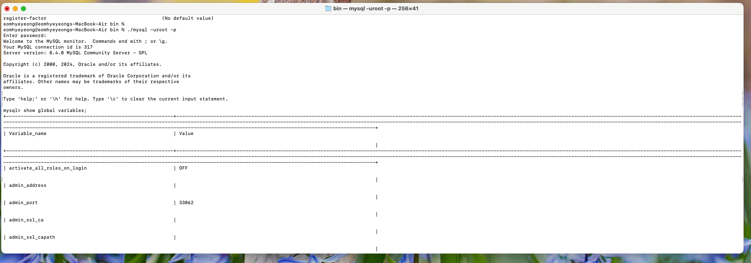The image size is (751, 263).
Task: Click the Copyright 2000, 2024 Oracle line
Action: 82,65
